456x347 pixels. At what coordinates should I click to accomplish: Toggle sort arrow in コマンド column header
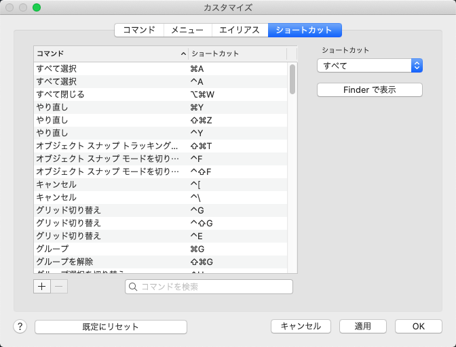[183, 54]
